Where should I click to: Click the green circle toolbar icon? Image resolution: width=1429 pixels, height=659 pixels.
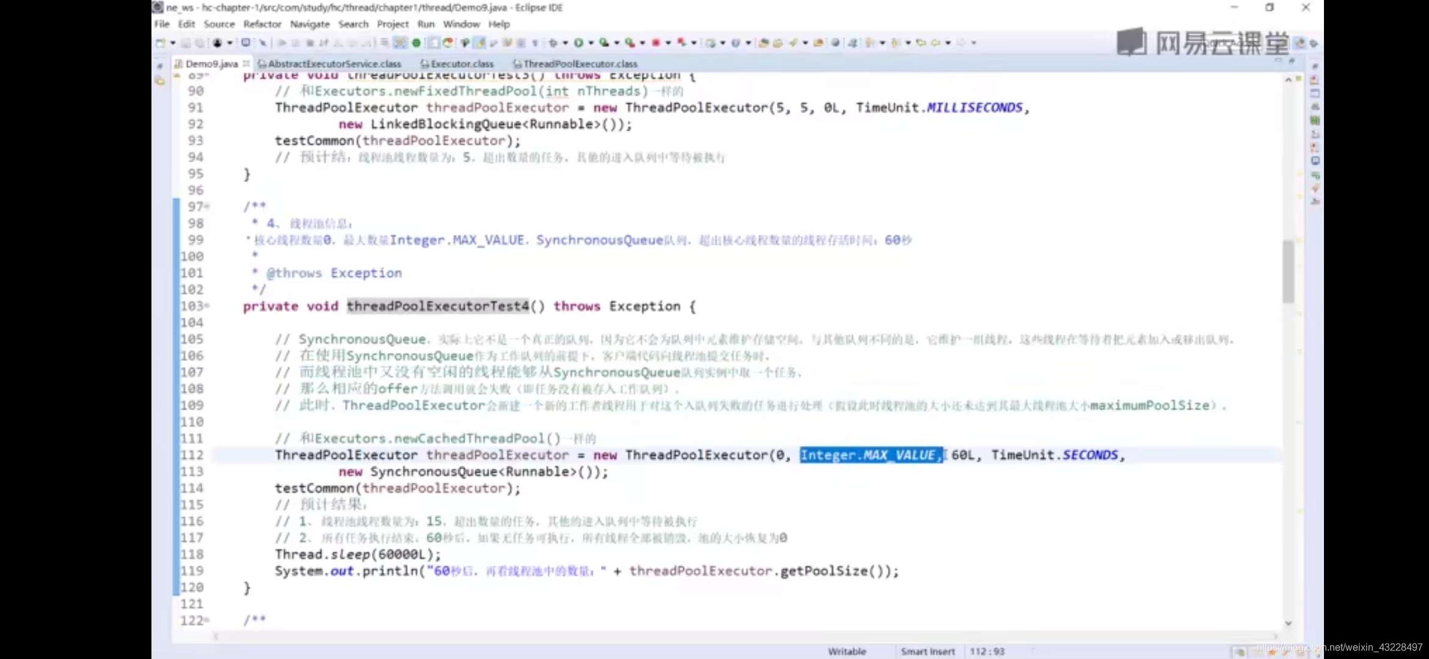pyautogui.click(x=416, y=43)
